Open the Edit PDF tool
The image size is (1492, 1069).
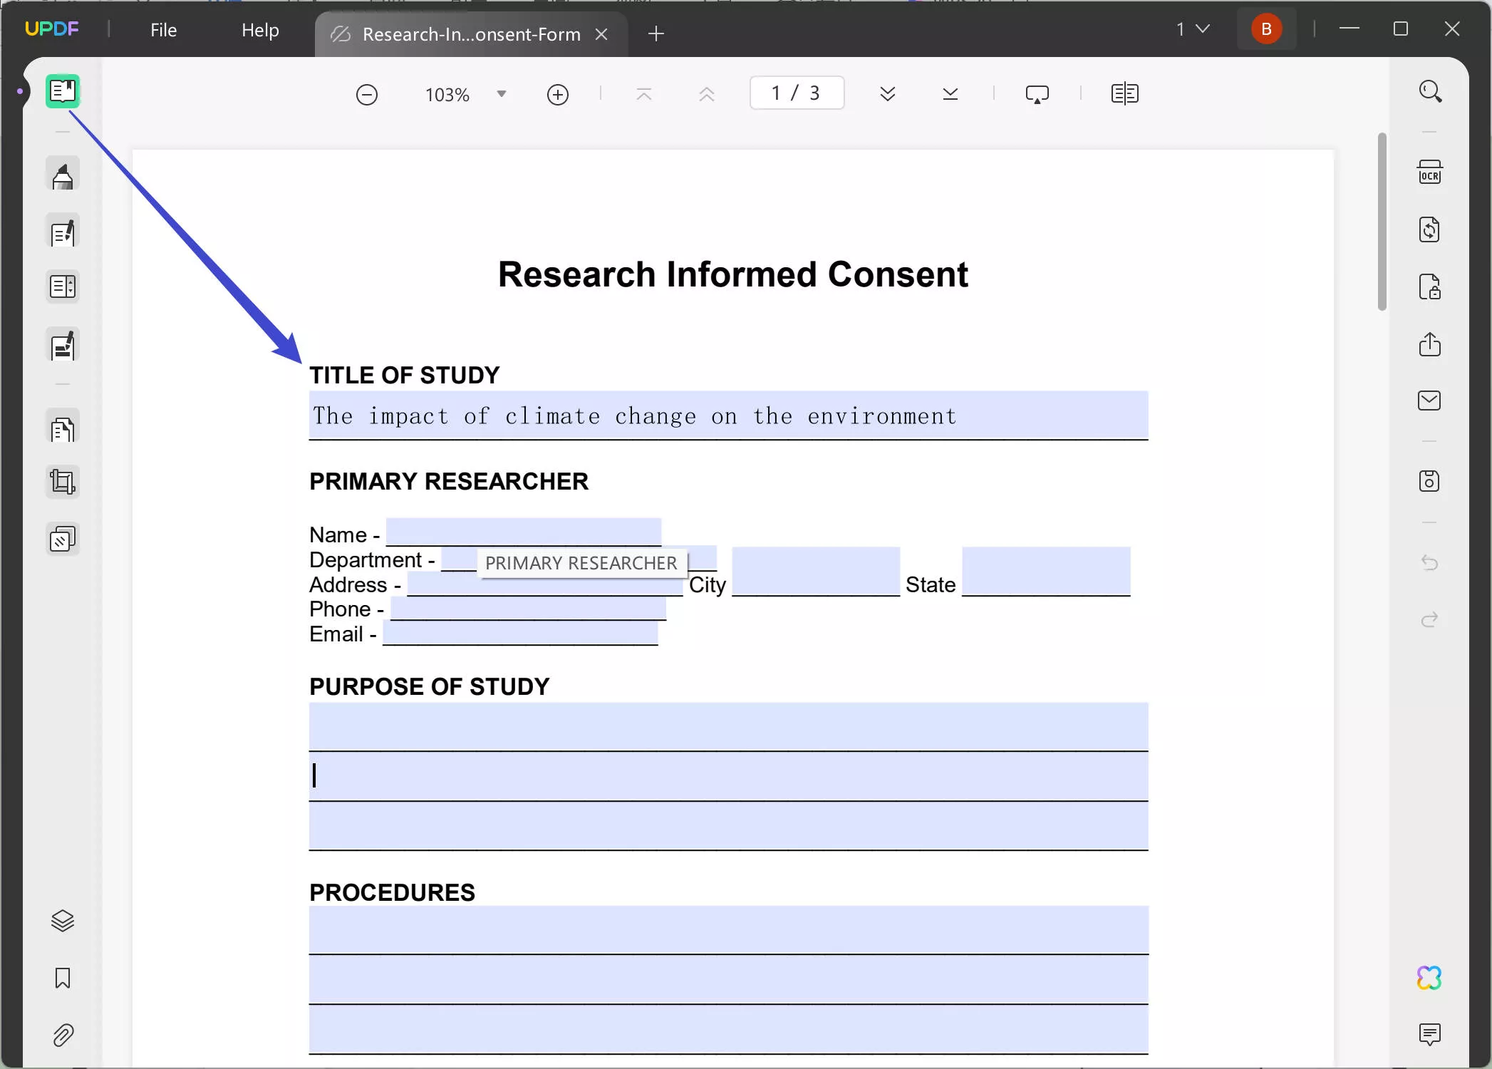click(x=63, y=232)
